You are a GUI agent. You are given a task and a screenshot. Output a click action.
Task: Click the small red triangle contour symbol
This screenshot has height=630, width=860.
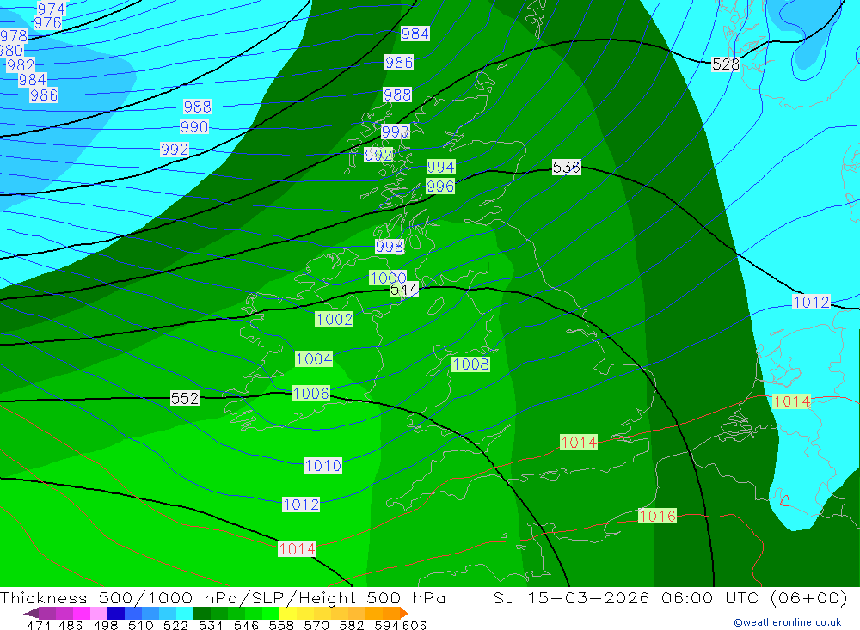pyautogui.click(x=785, y=500)
